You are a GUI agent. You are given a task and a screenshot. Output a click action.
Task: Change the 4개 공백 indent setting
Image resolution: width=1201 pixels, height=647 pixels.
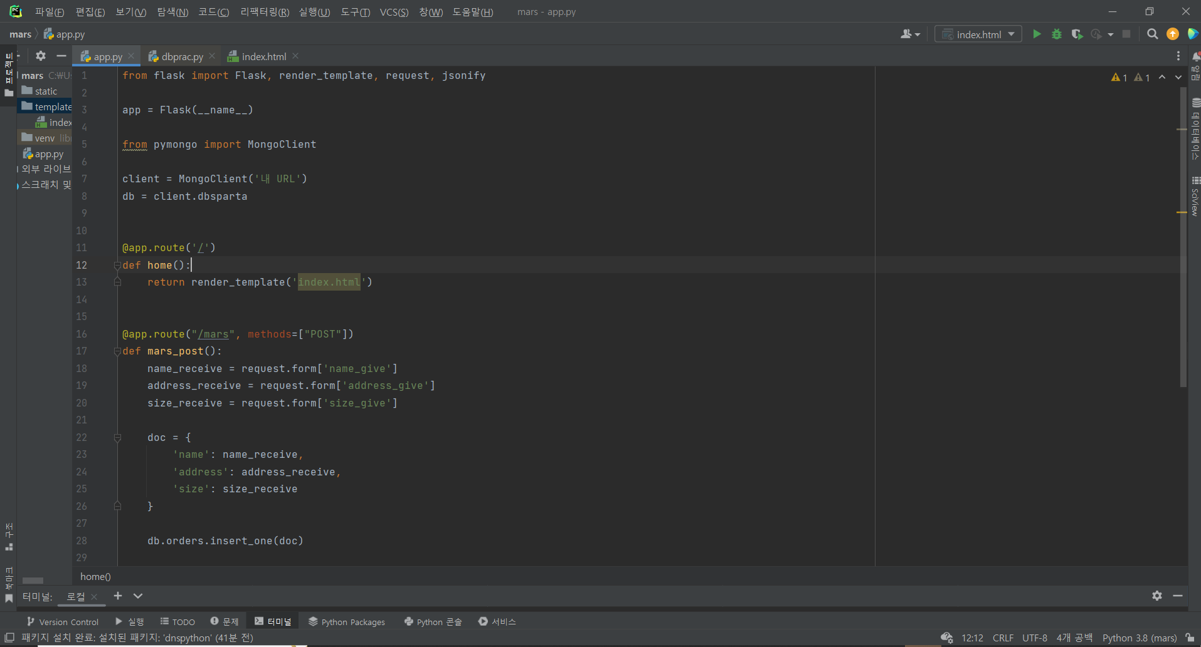(1074, 638)
